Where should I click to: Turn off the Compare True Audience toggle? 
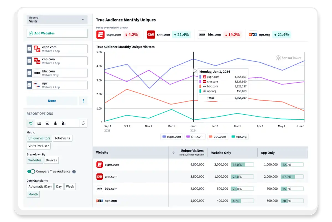(31, 171)
